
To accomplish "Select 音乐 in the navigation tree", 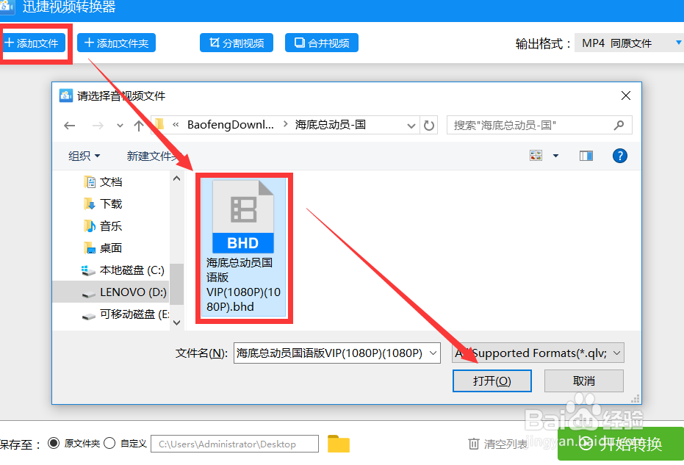I will [x=111, y=226].
